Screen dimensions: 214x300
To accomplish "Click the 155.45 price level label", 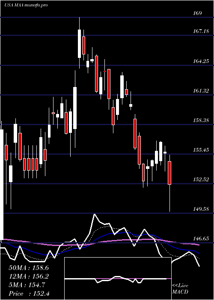I will click(201, 150).
